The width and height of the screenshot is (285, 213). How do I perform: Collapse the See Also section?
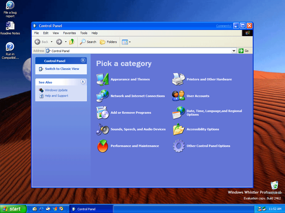[x=83, y=82]
